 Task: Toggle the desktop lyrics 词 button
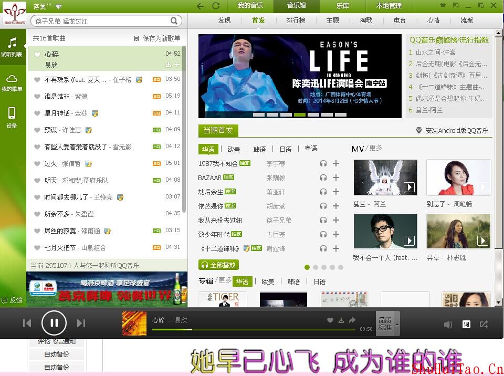[466, 325]
